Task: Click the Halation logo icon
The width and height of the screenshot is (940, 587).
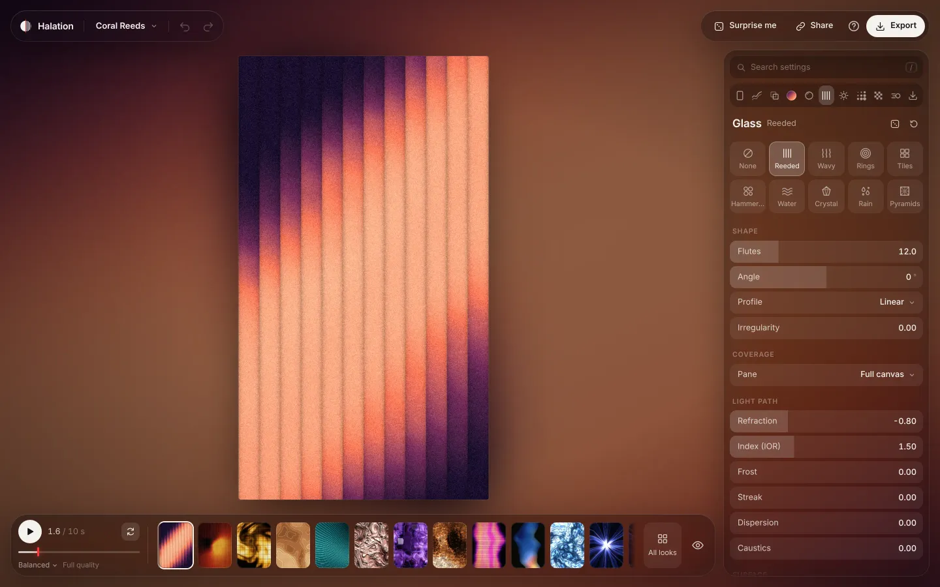Action: click(25, 26)
